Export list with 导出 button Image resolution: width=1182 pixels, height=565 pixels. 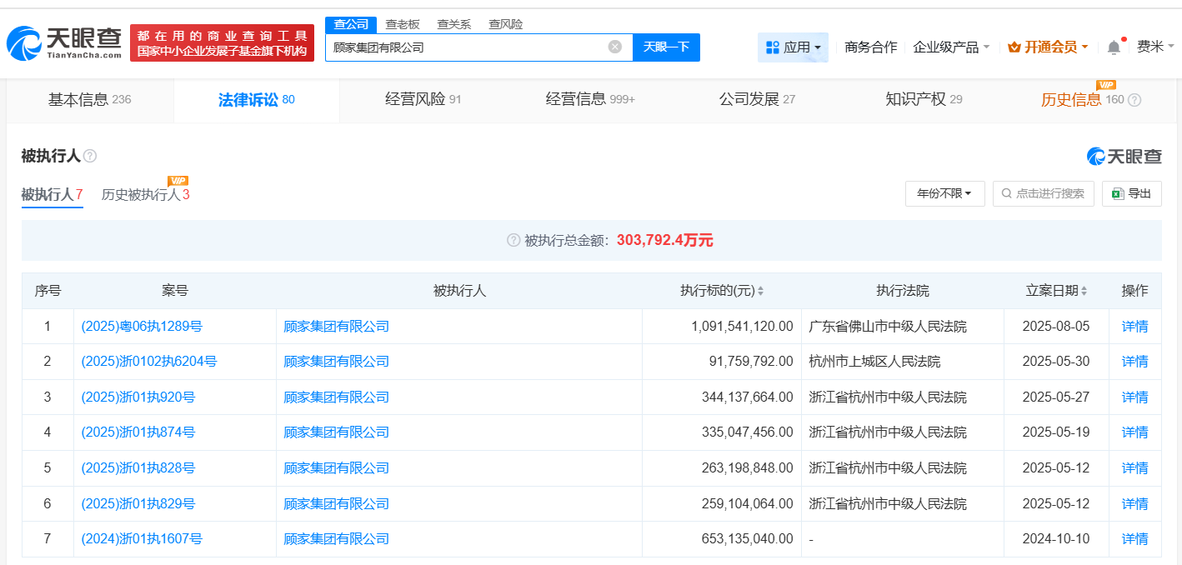point(1131,193)
